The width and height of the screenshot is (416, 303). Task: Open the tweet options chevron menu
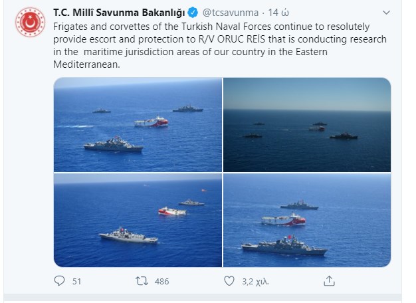pyautogui.click(x=387, y=13)
